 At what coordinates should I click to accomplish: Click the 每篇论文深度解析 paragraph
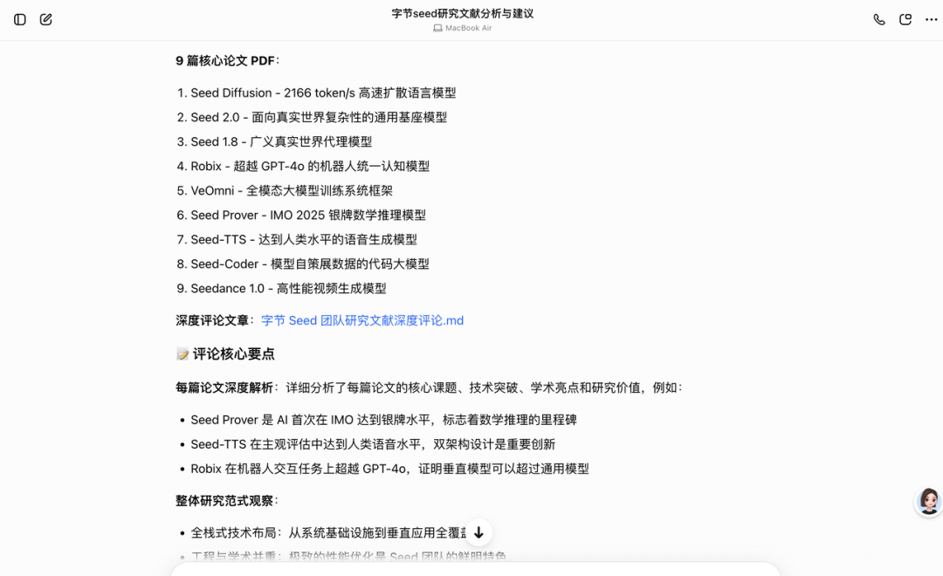coord(430,387)
